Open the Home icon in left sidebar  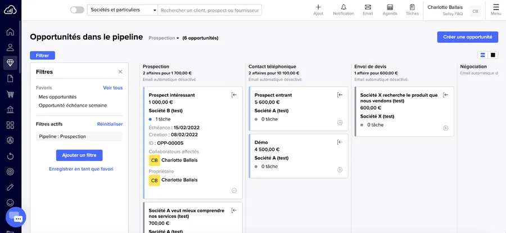tap(10, 32)
